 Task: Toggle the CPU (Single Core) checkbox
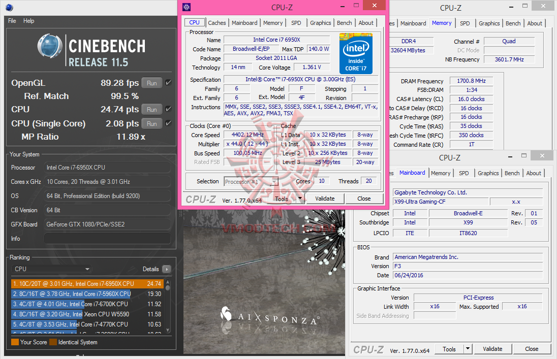point(168,123)
